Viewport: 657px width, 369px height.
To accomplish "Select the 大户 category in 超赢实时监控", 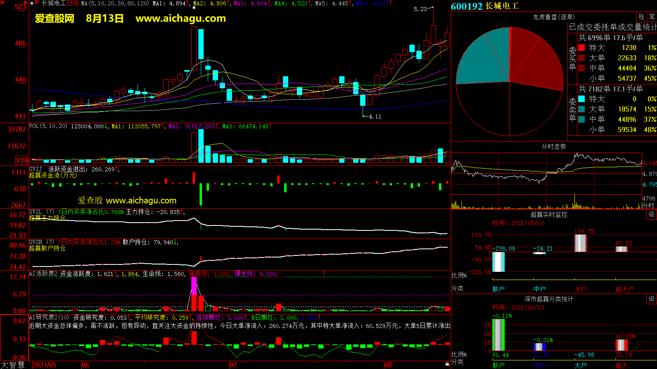I will click(580, 289).
